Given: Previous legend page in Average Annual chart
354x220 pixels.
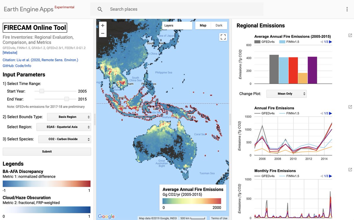Looking at the screenshot, I should 322,42.
